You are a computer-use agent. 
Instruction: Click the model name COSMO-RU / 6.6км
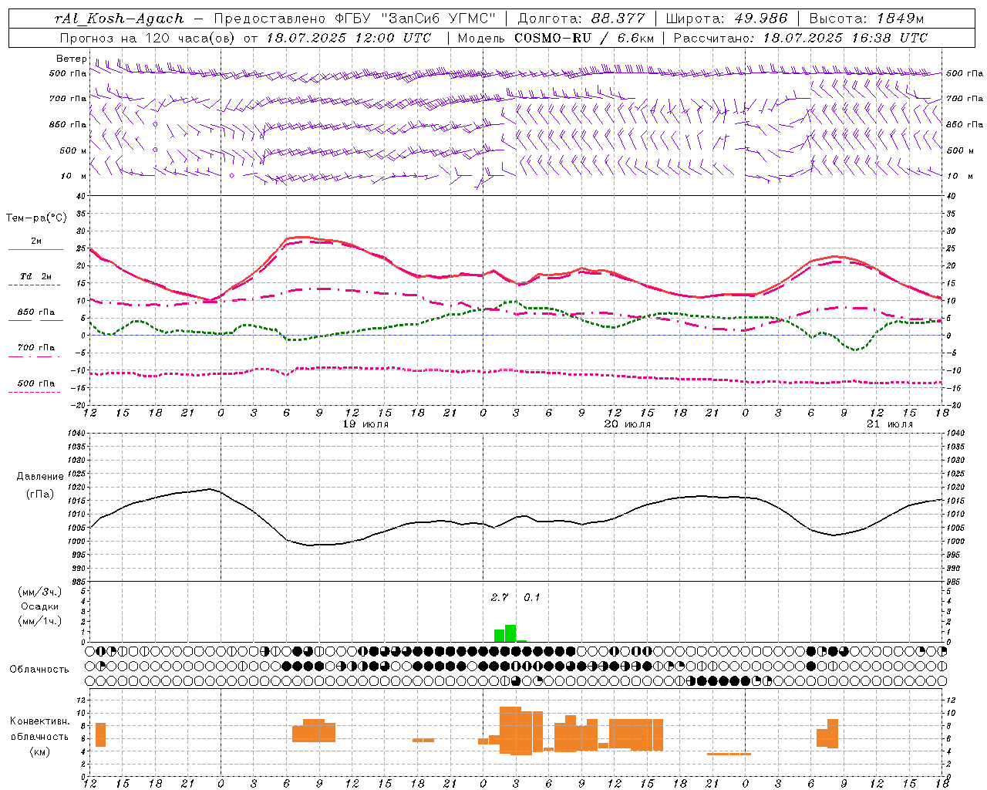click(x=584, y=38)
